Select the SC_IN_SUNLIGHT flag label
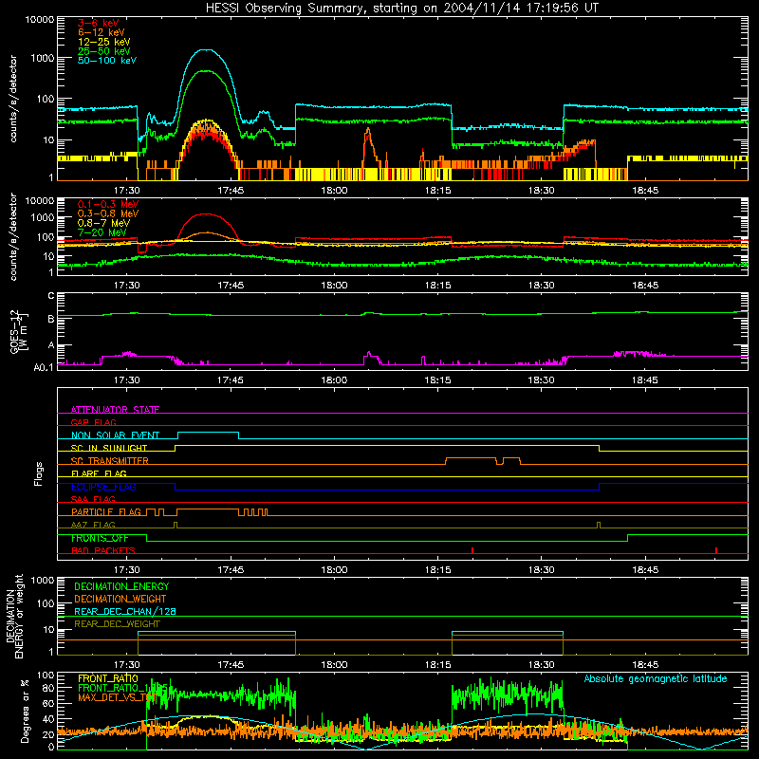The width and height of the screenshot is (759, 759). pyautogui.click(x=109, y=448)
